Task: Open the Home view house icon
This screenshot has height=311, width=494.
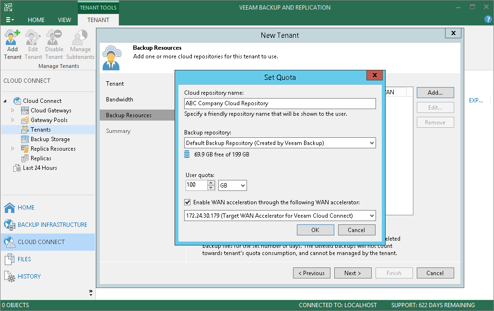Action: pos(10,208)
